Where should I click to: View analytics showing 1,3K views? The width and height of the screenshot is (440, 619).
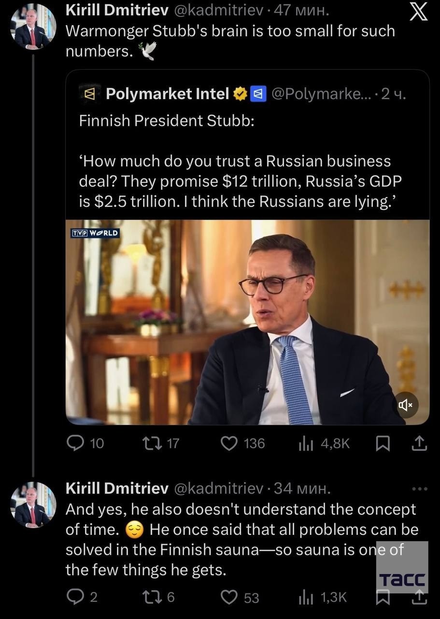click(x=306, y=597)
